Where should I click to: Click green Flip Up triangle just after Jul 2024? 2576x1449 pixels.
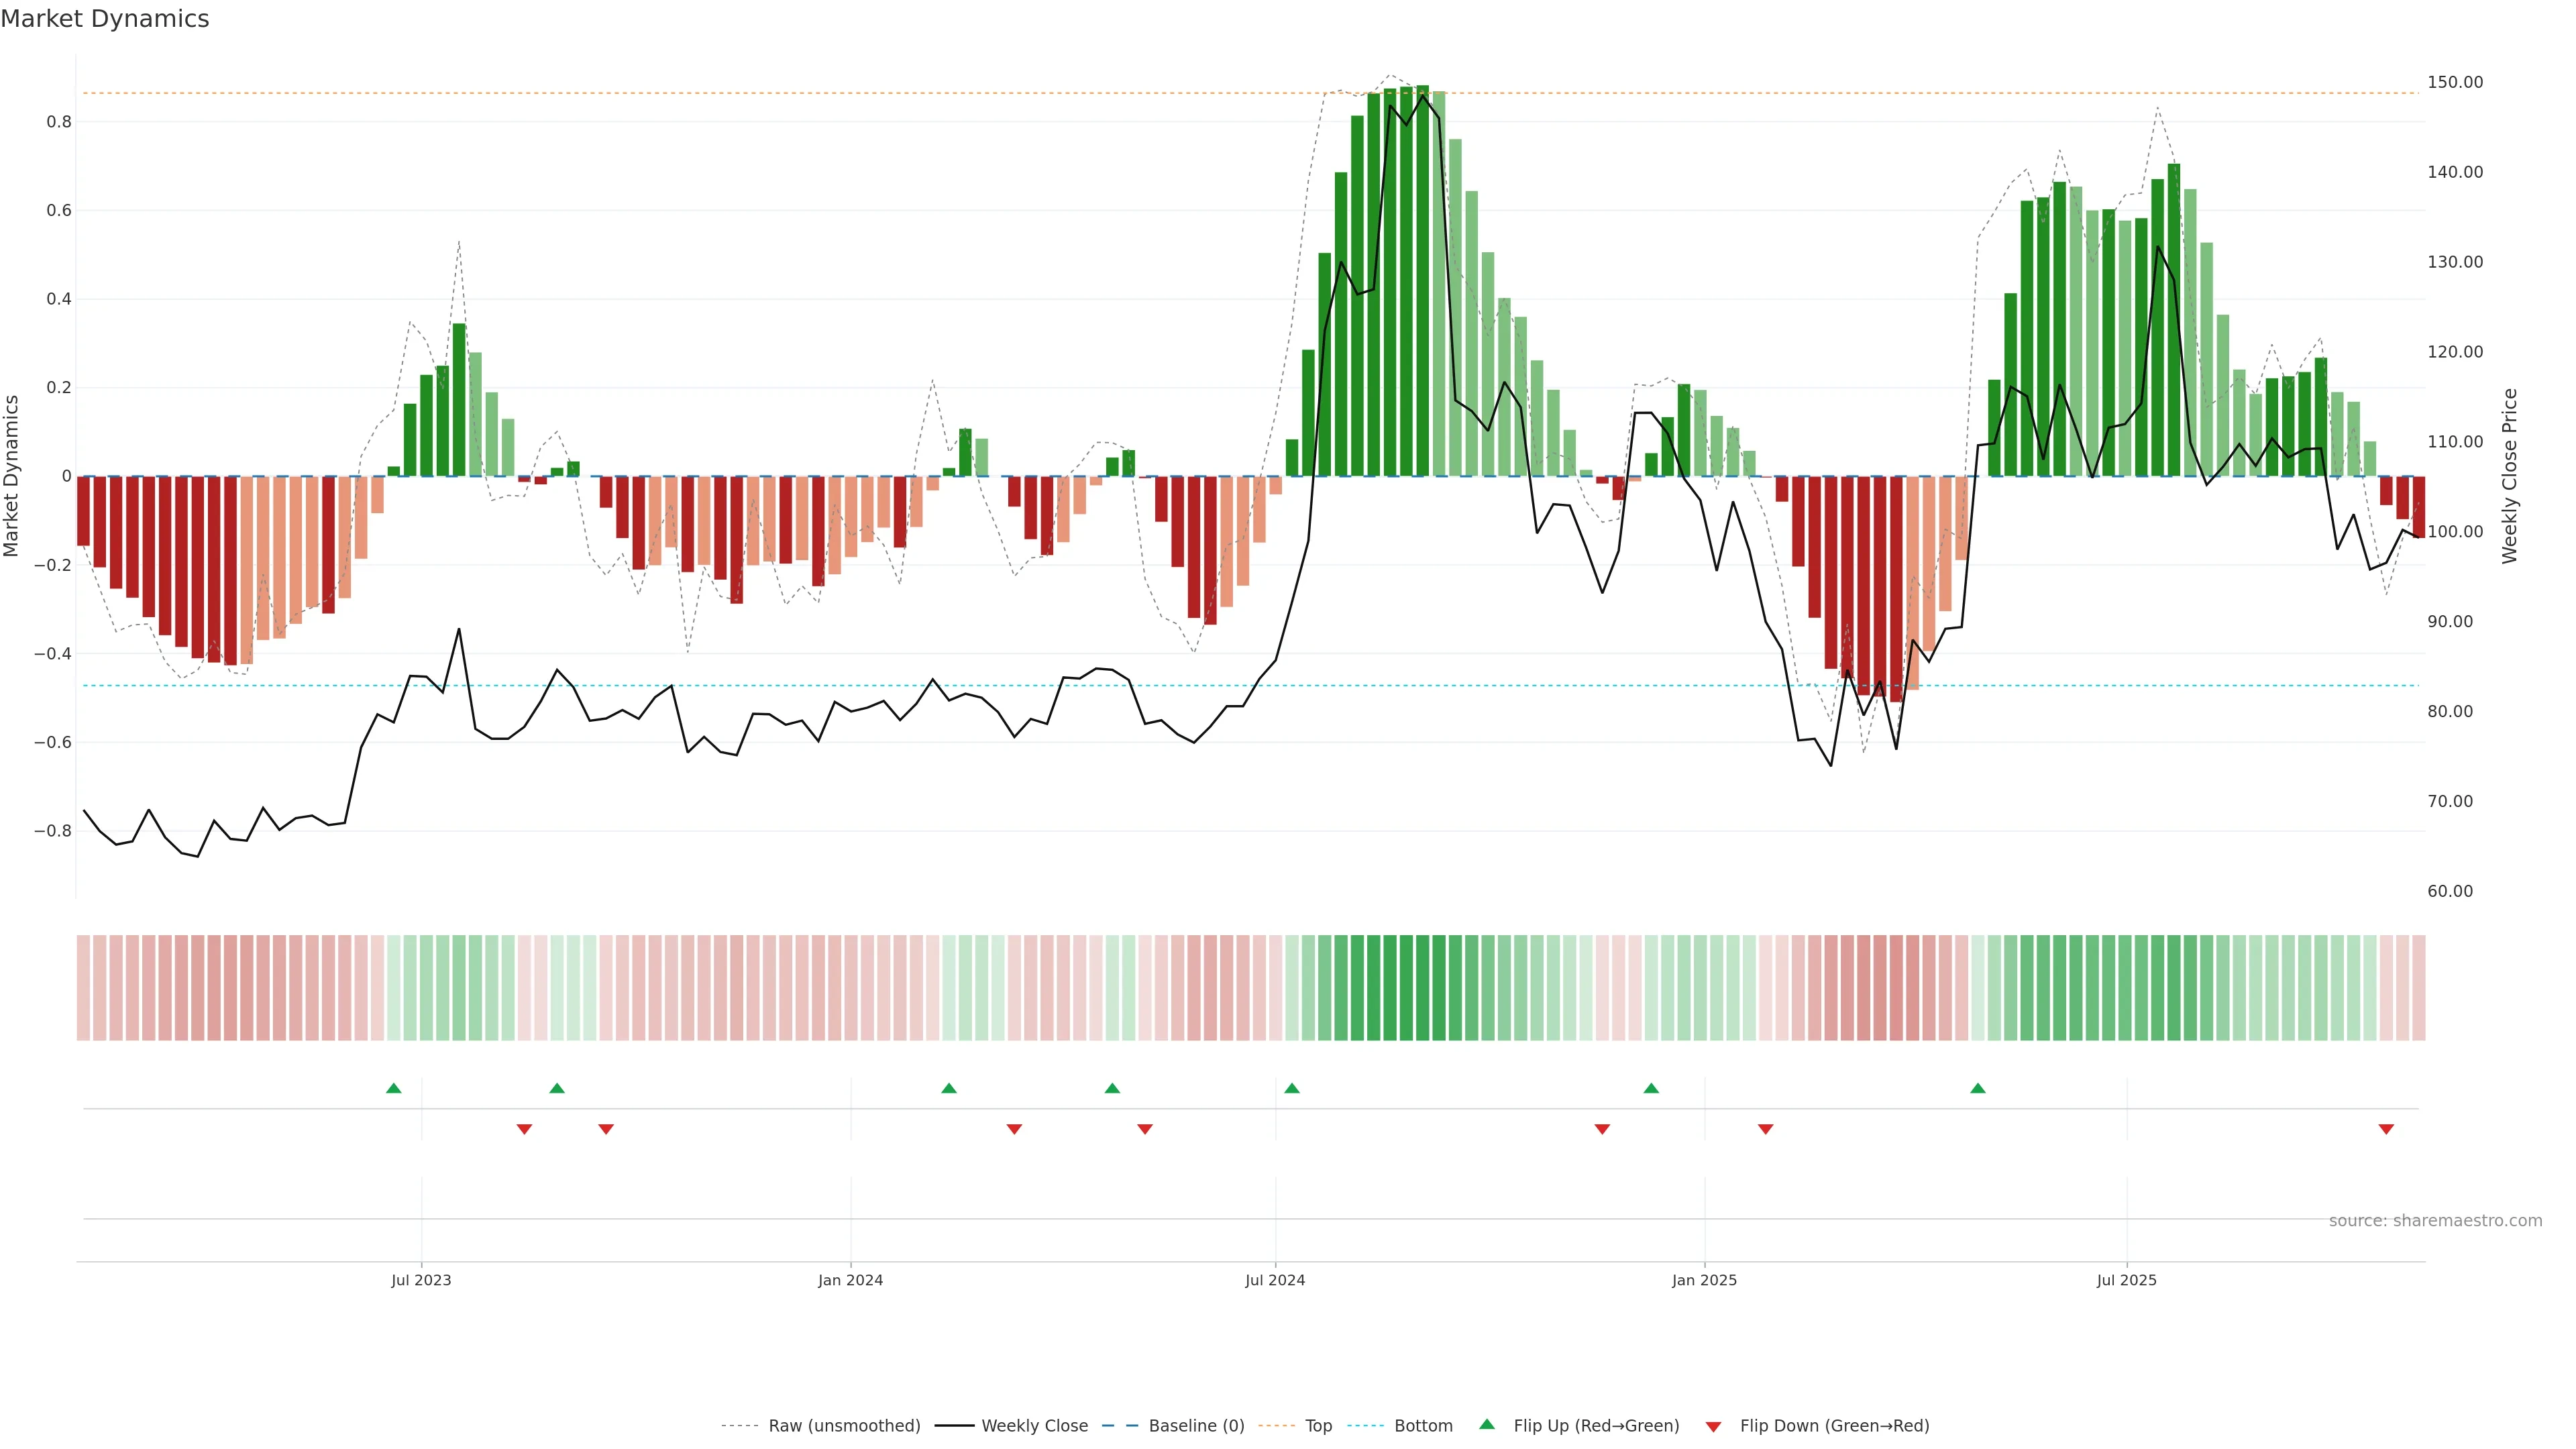click(x=1292, y=1088)
